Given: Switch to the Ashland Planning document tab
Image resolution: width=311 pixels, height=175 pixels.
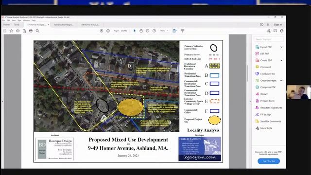Looking at the screenshot, I should (64, 25).
